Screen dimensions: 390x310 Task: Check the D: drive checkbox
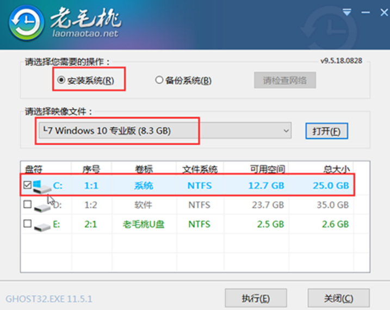27,204
